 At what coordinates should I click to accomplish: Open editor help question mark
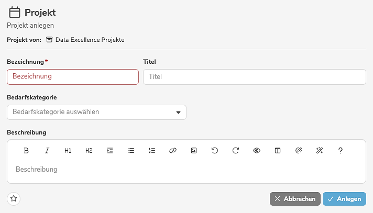click(341, 151)
